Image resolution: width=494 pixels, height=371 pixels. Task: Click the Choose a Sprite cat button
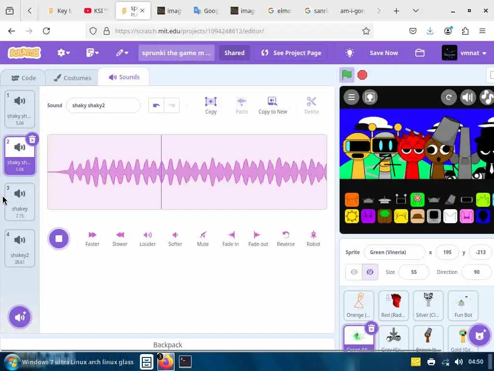[479, 335]
